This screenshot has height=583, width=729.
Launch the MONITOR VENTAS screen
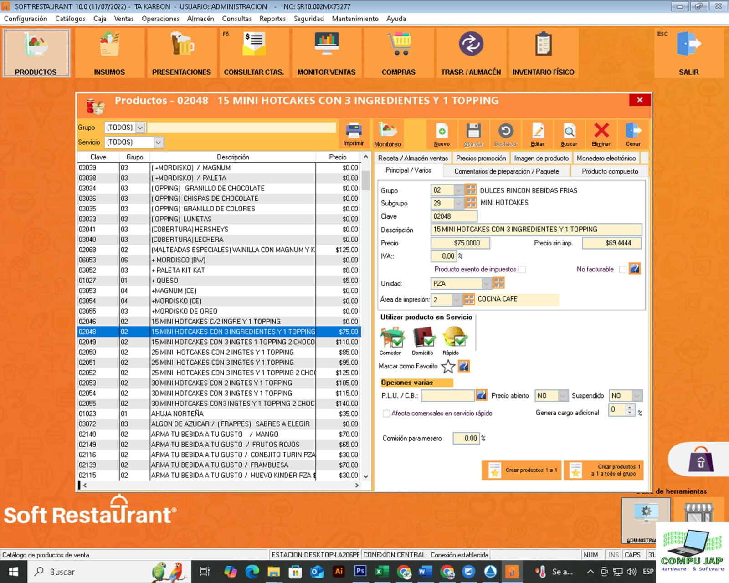click(326, 53)
